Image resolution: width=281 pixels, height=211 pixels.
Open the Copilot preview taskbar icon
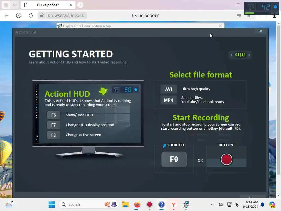pyautogui.click(x=272, y=204)
